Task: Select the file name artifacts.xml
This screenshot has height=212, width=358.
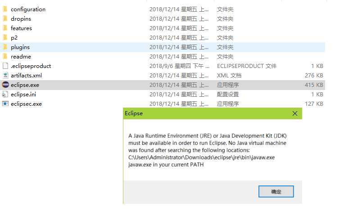Action: click(x=26, y=75)
